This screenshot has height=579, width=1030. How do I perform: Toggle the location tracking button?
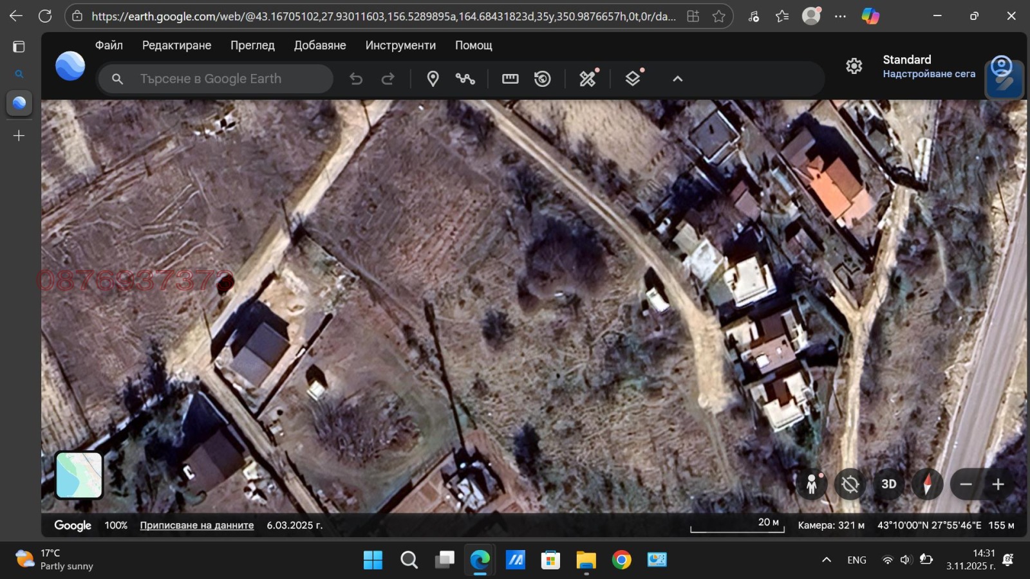[x=850, y=484]
